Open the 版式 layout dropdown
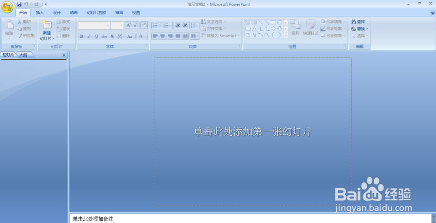The width and height of the screenshot is (436, 223). click(65, 21)
